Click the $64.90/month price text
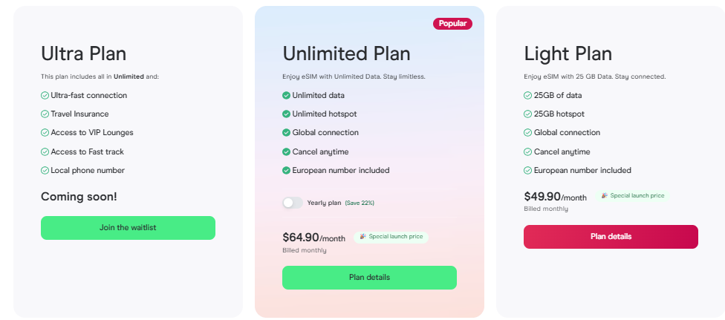 (313, 238)
